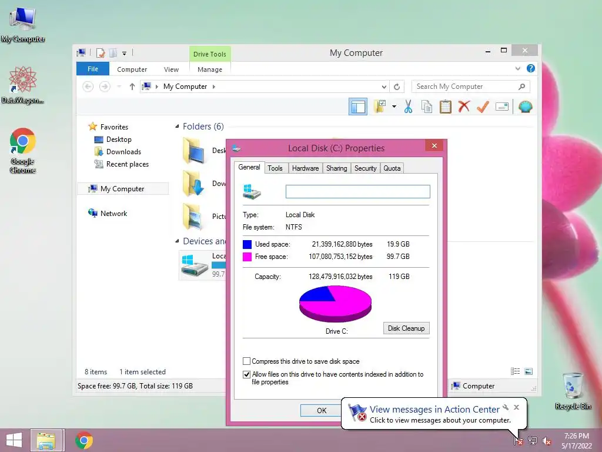Click the search magnifier icon
Viewport: 602px width, 452px height.
[x=522, y=87]
